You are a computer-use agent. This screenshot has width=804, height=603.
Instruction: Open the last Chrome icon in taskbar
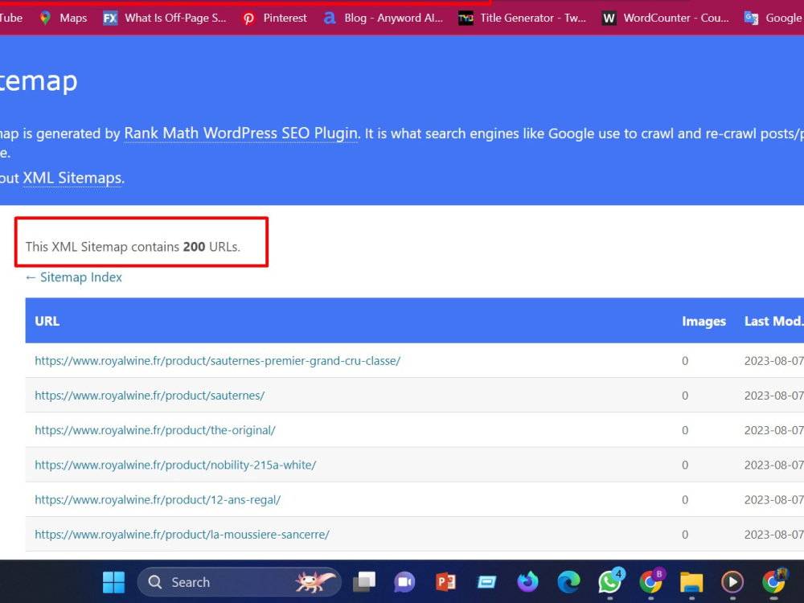point(773,581)
